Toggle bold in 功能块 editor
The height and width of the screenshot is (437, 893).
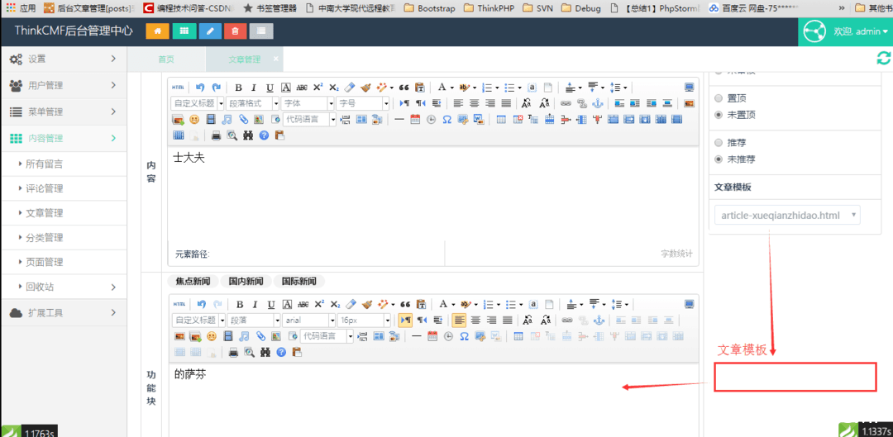pyautogui.click(x=240, y=305)
